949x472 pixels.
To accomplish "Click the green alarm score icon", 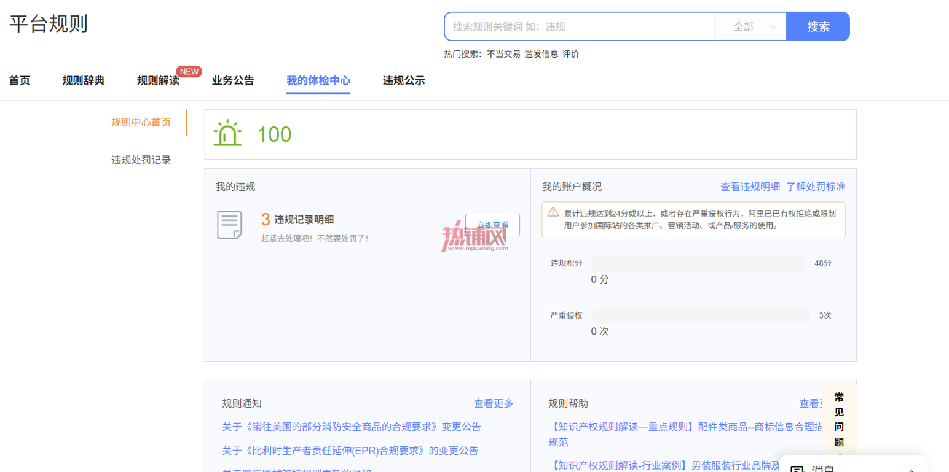I will point(227,133).
